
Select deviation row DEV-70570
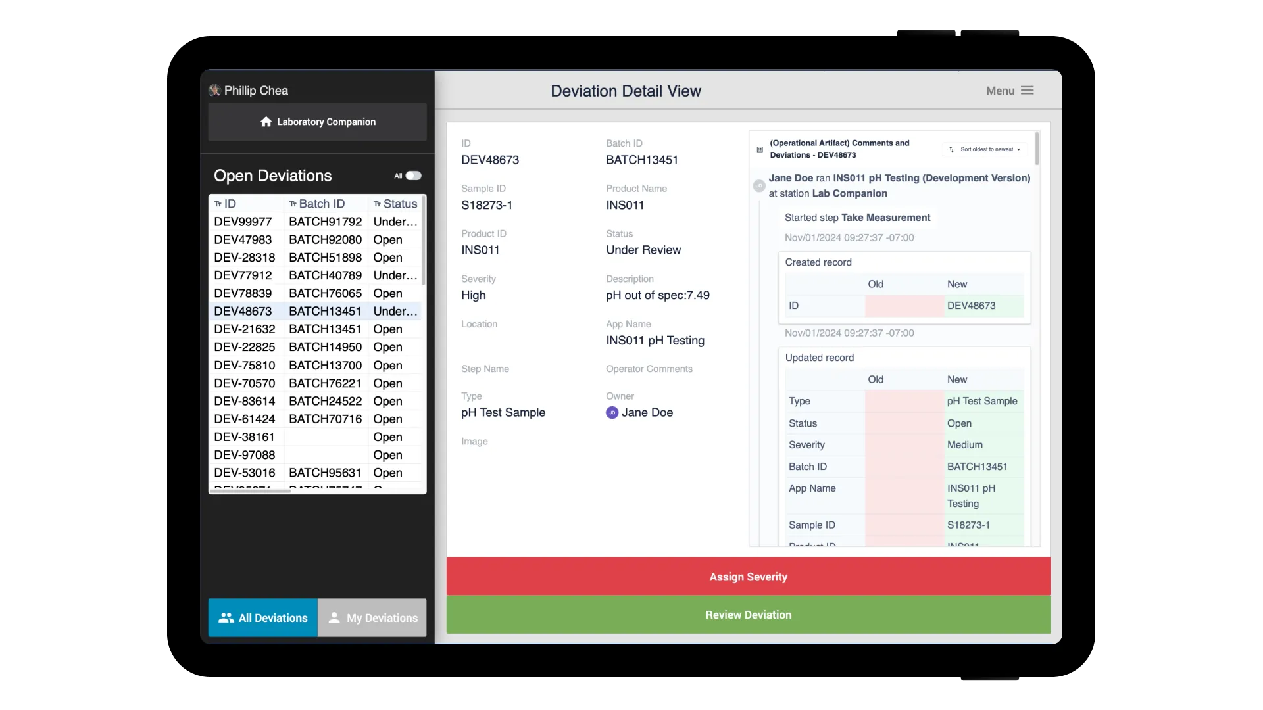315,383
